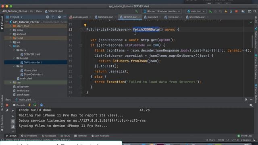The image size is (258, 145).
Task: Open Run panel settings gear
Action: pos(246,99)
